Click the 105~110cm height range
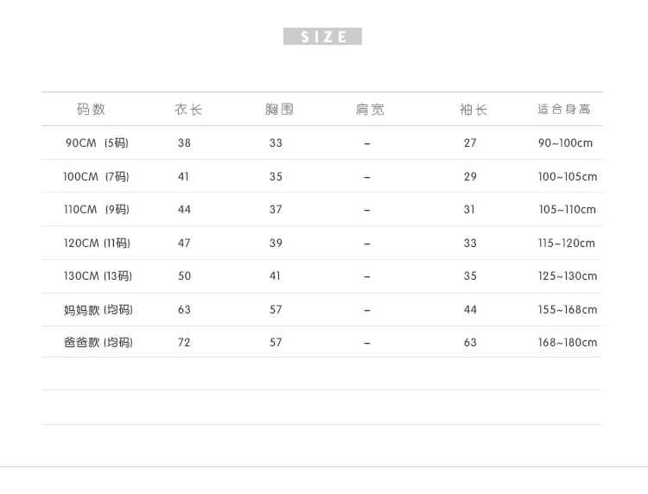The image size is (648, 494). click(567, 209)
